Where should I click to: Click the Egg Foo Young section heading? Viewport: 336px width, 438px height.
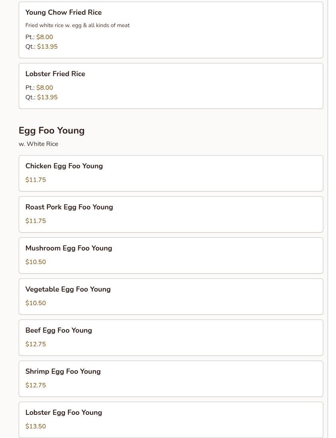[x=51, y=130]
